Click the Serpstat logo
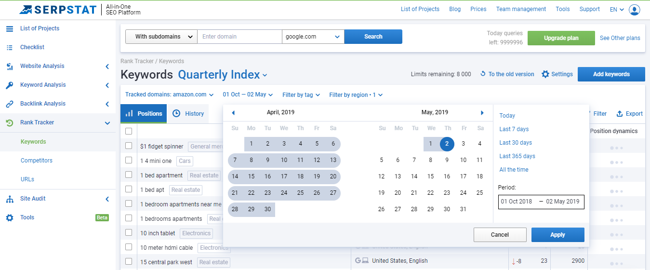Screen dimensions: 650x270 [58, 9]
